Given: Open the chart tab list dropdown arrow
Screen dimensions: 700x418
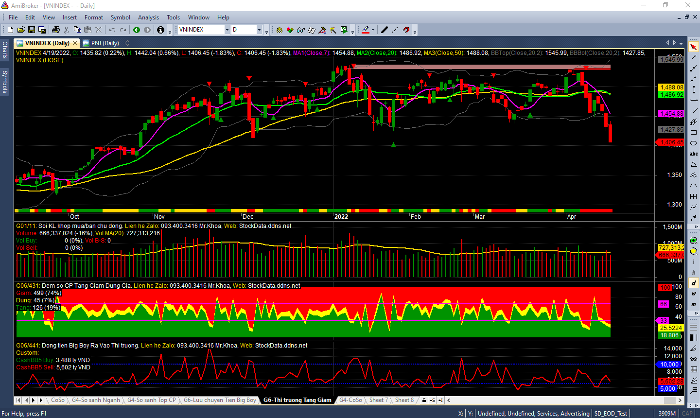Looking at the screenshot, I should pos(681,43).
